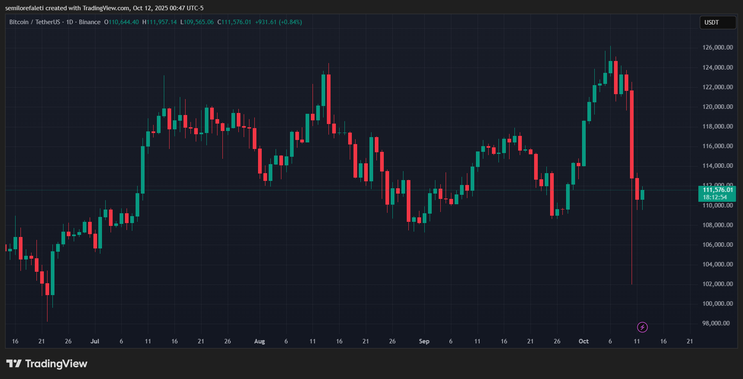Click the 100,000.00 price axis label
Screen dimensions: 743x379
tap(718, 304)
